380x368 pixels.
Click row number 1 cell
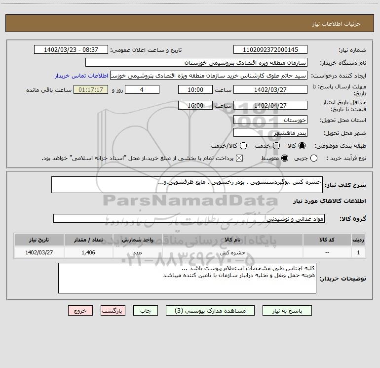358,252
